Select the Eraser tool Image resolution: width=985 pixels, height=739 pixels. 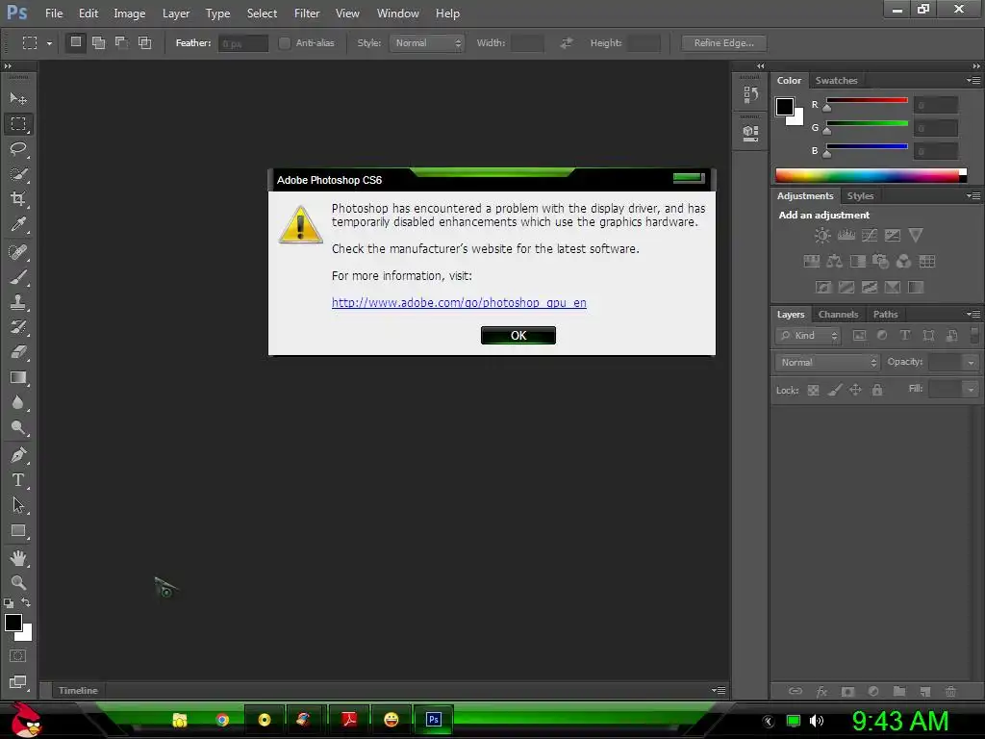pyautogui.click(x=18, y=352)
